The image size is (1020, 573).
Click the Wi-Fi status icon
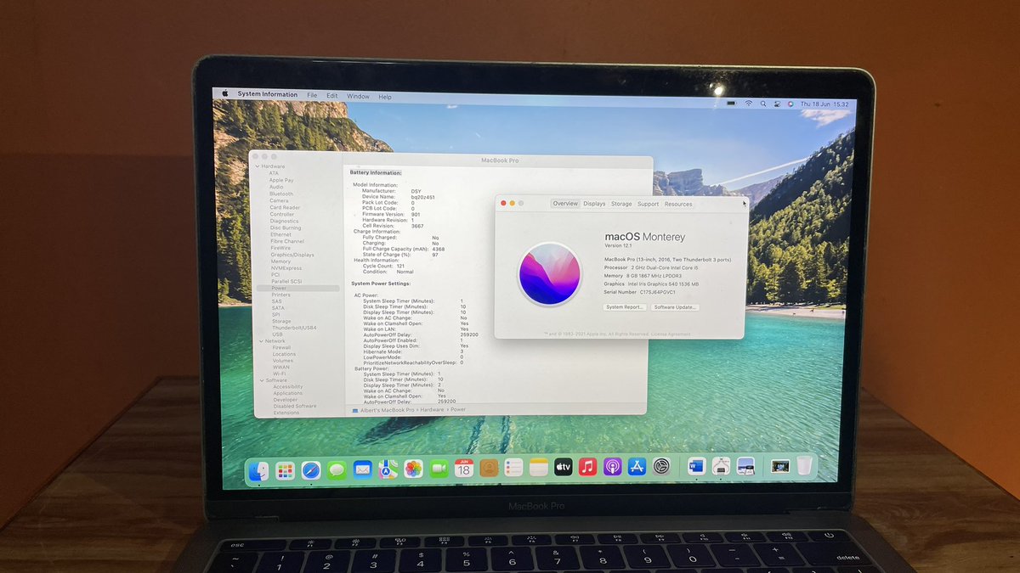[749, 103]
